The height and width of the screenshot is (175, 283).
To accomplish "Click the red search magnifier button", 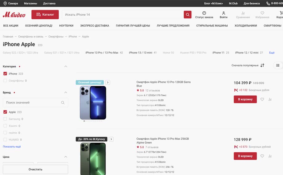I will 188,15.
